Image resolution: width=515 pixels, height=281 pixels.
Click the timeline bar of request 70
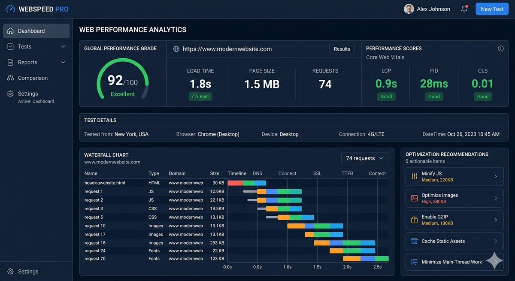pos(366,259)
